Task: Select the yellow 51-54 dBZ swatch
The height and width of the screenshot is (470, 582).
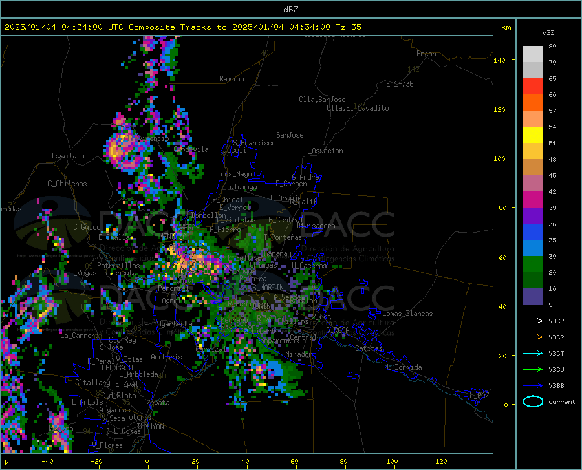Action: click(533, 135)
